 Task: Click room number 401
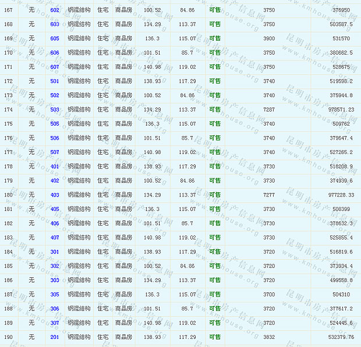[x=55, y=166]
